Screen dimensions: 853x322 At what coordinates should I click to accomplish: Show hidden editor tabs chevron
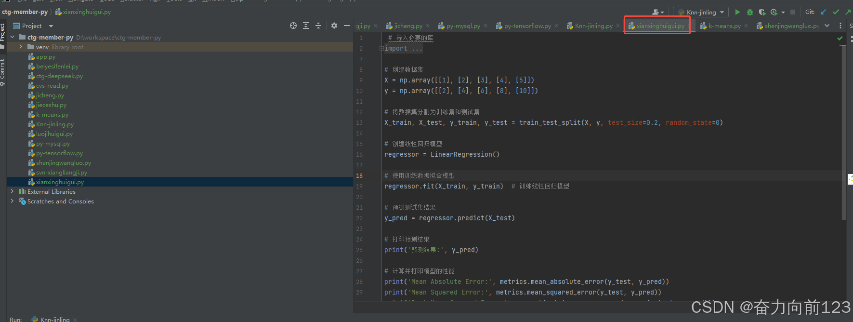[x=827, y=26]
